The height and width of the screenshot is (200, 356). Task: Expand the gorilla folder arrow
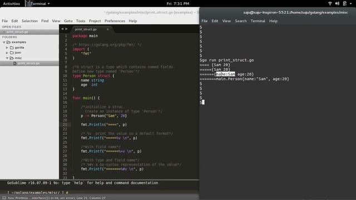(x=7, y=48)
